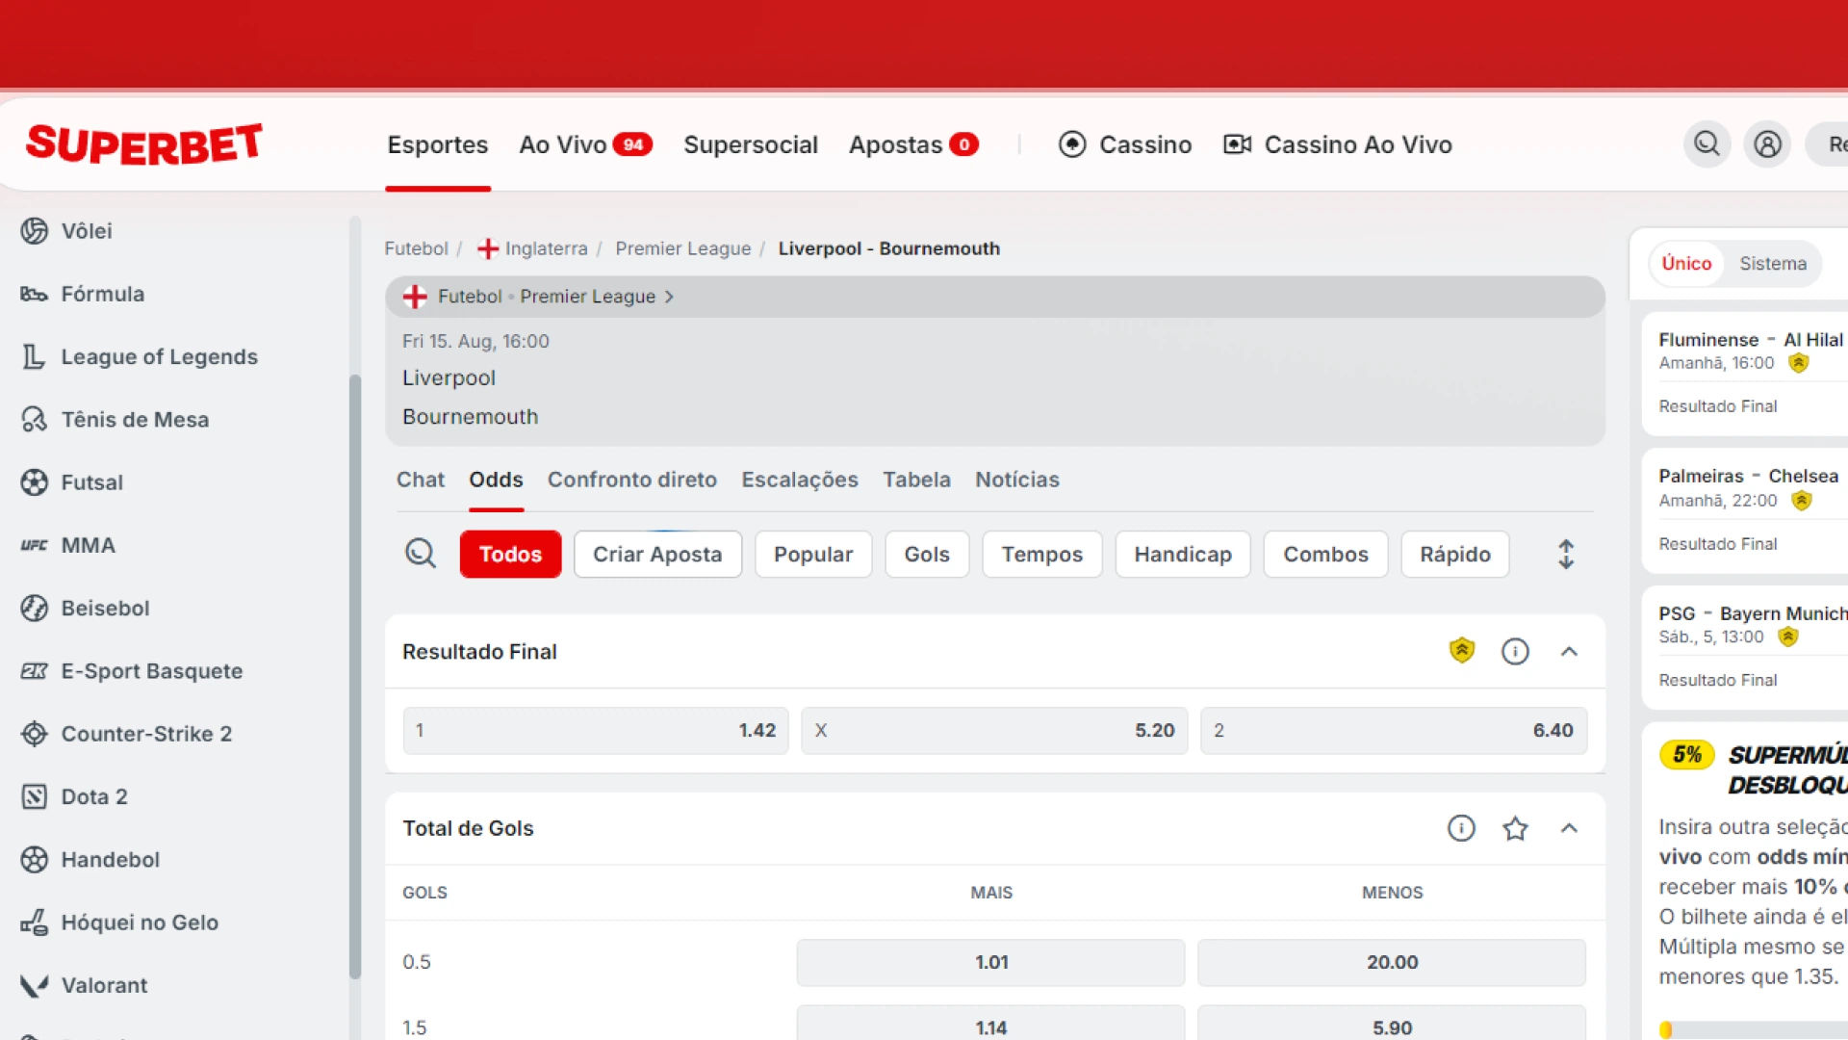Image resolution: width=1848 pixels, height=1040 pixels.
Task: Click the header search magnifier icon
Action: point(1707,144)
